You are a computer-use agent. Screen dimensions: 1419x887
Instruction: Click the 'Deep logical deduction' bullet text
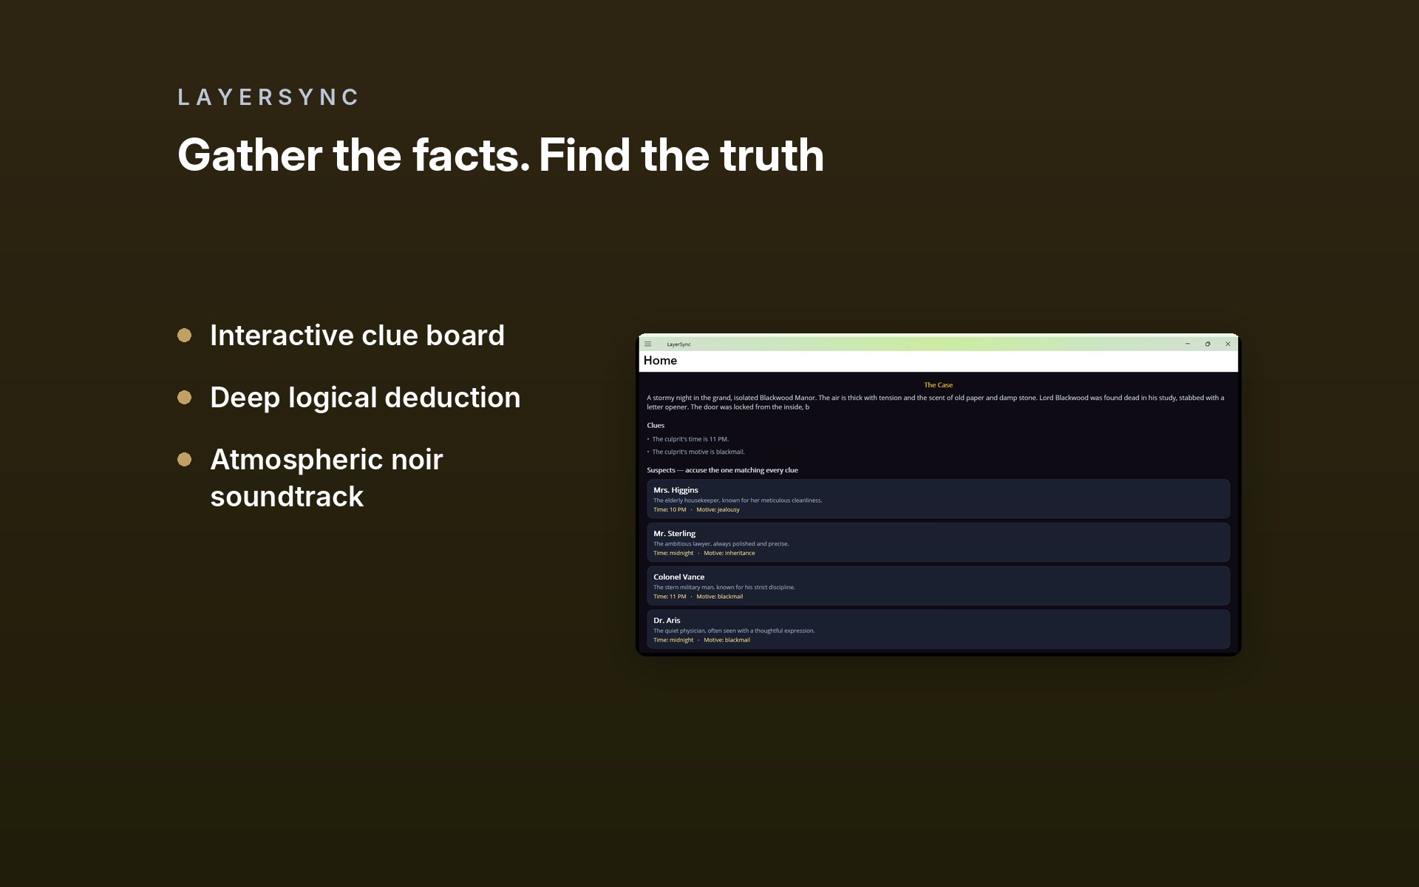tap(365, 398)
